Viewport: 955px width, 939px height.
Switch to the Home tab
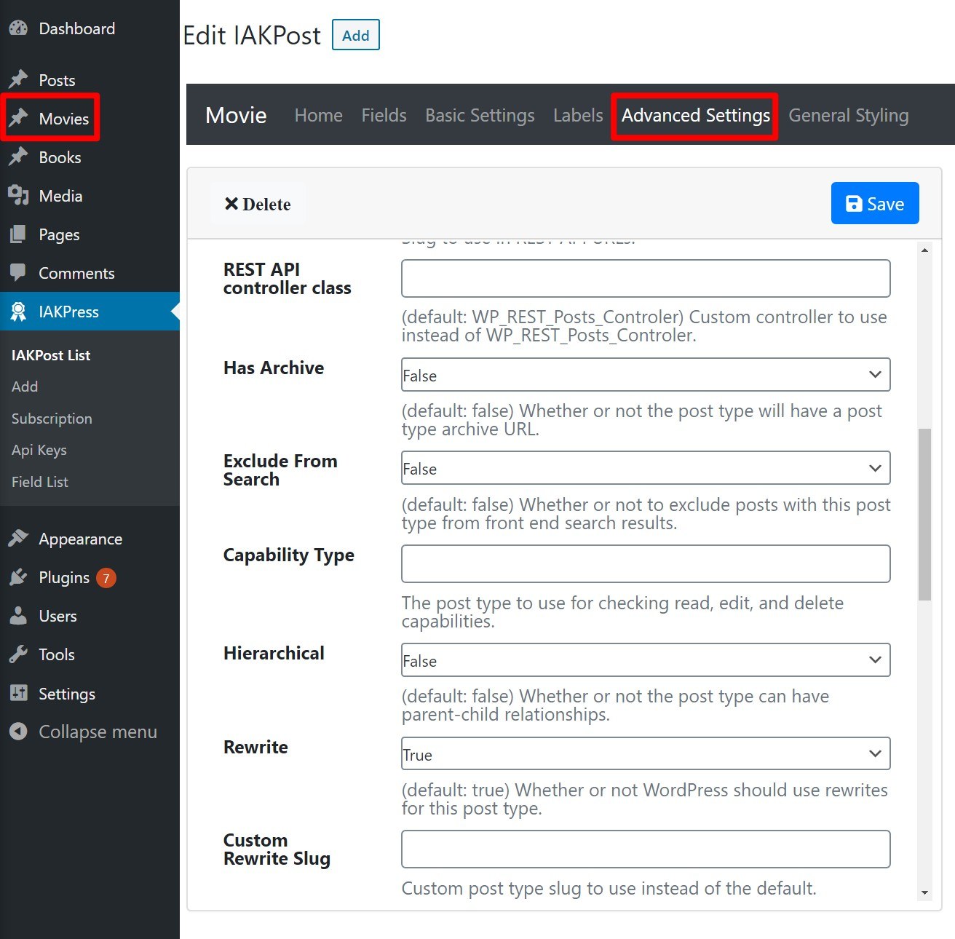click(x=318, y=115)
